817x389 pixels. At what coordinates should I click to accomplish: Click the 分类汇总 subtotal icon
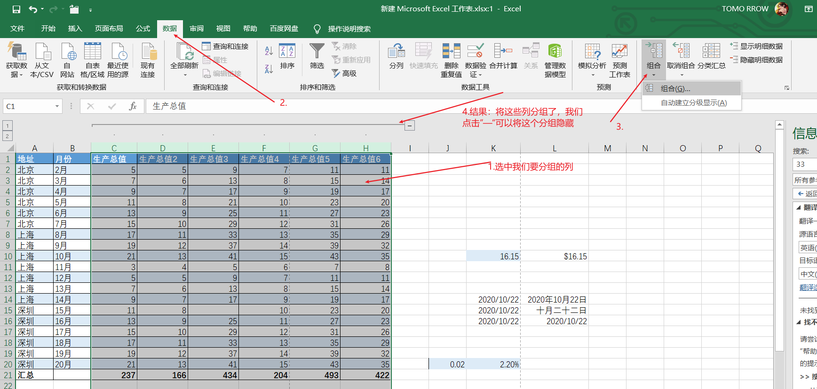coord(711,57)
